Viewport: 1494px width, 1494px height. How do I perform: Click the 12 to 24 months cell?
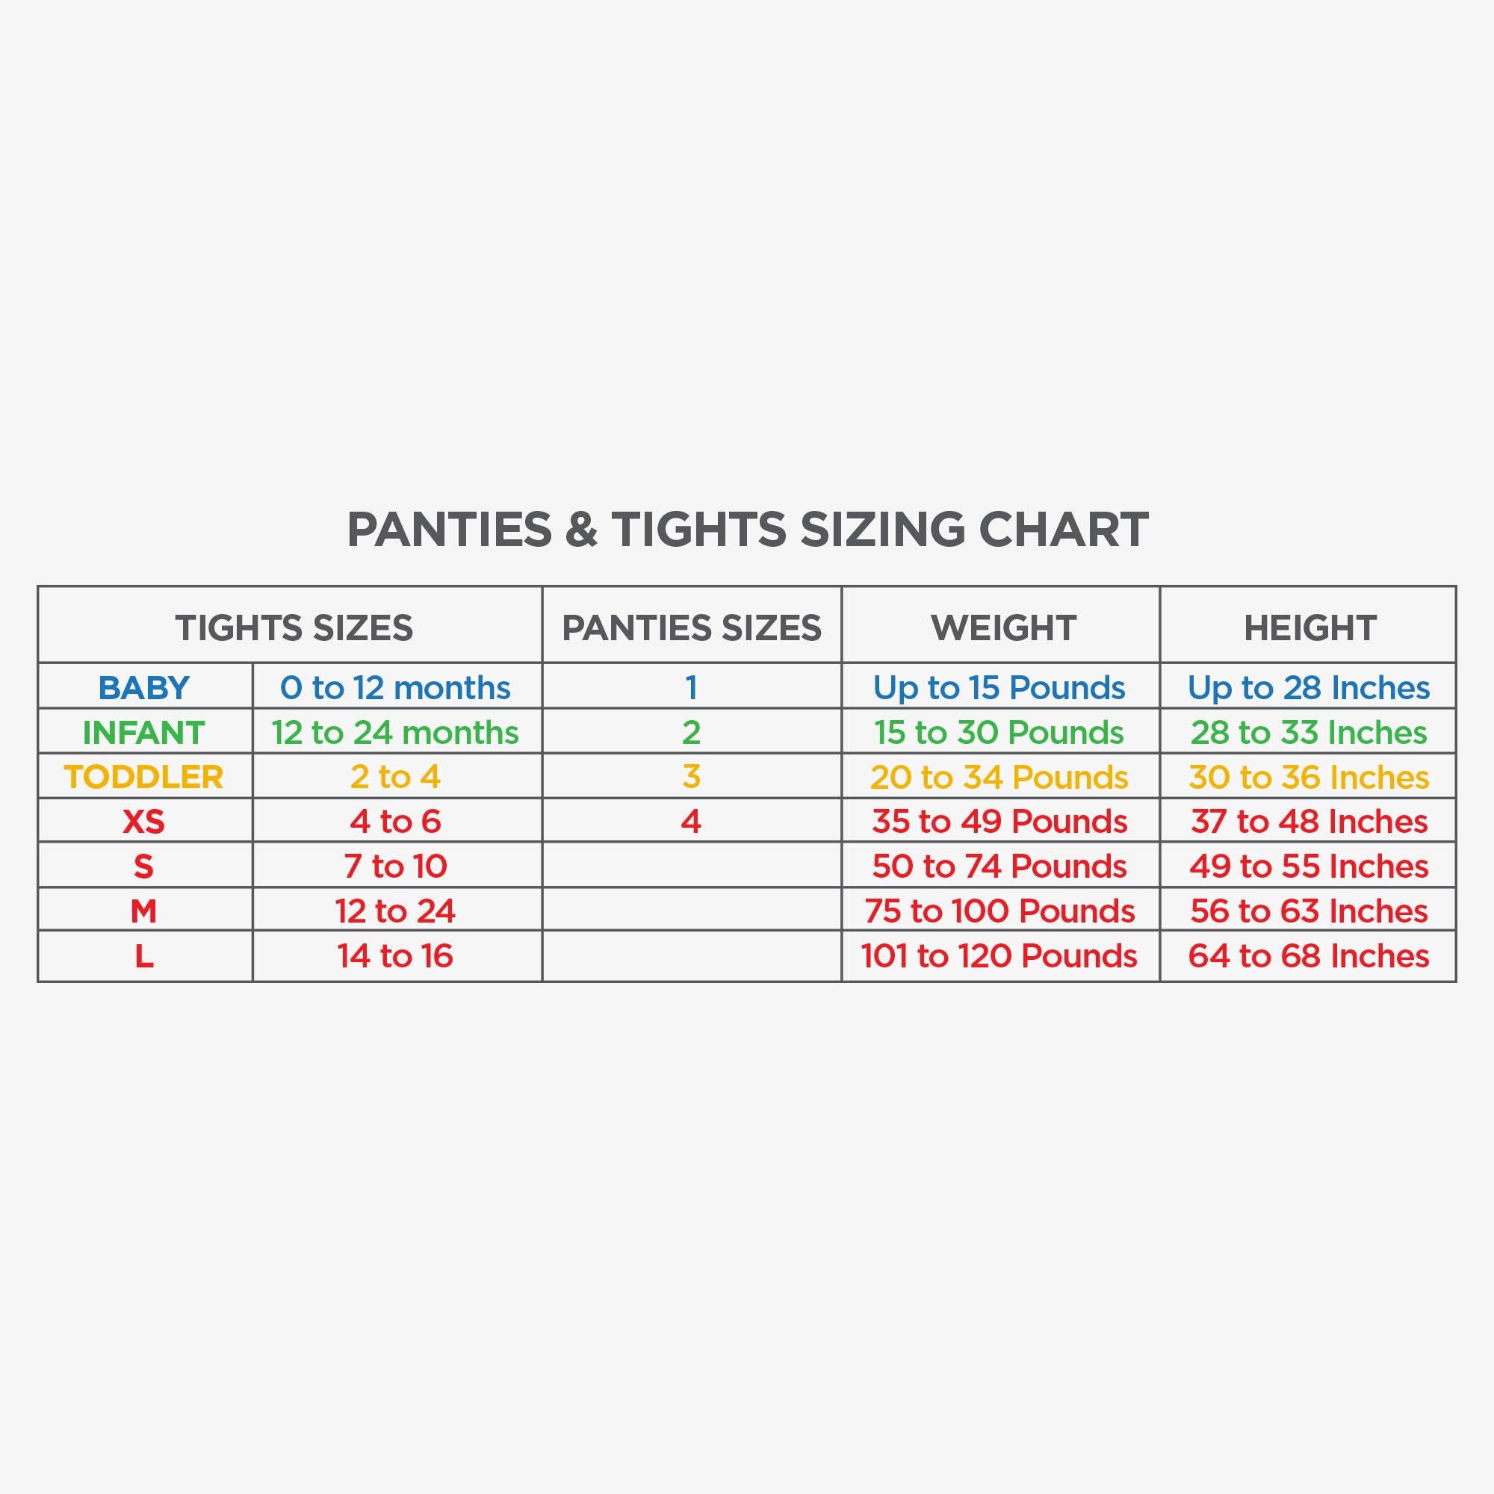point(395,732)
